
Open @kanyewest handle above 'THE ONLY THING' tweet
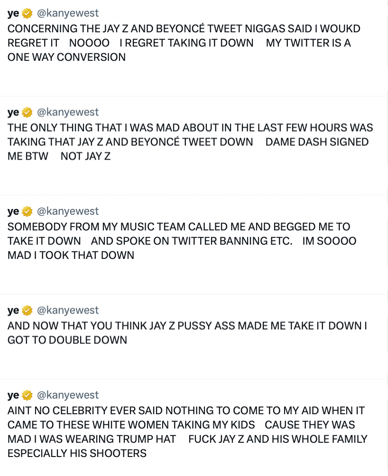coord(68,112)
